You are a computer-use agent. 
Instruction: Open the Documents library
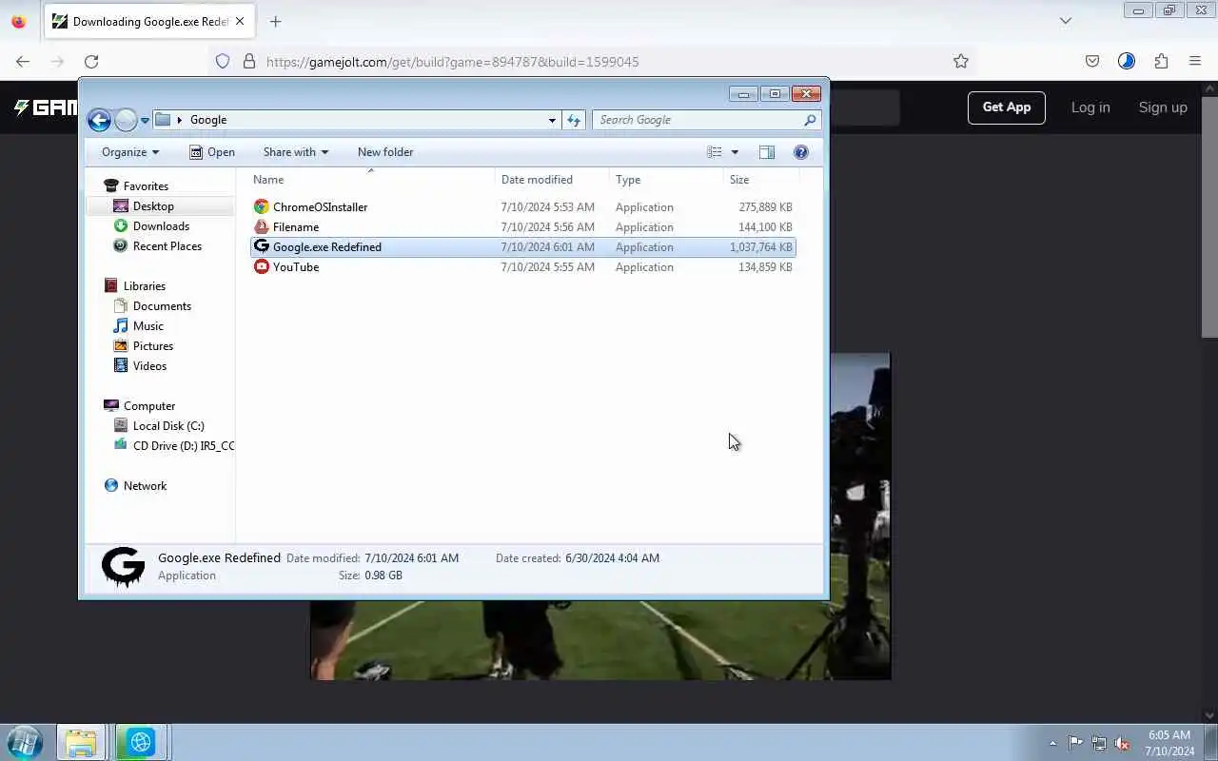coord(162,306)
